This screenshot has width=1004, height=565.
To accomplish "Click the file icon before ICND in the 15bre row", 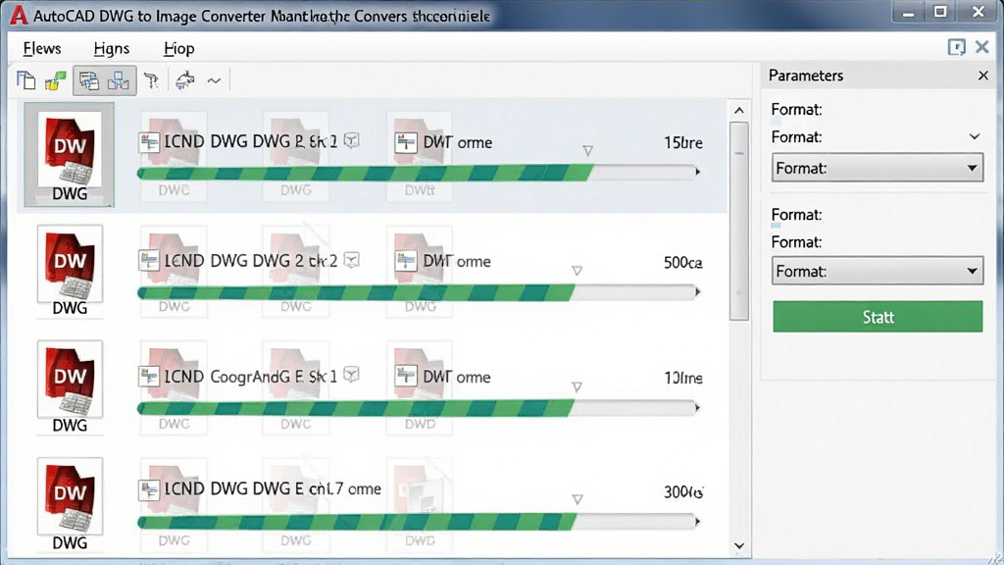I will click(x=149, y=141).
